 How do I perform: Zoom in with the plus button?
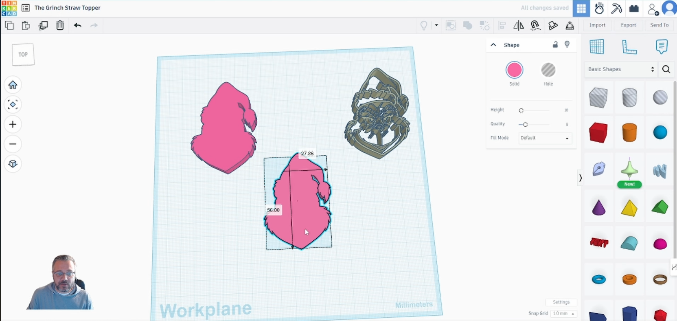pos(13,124)
